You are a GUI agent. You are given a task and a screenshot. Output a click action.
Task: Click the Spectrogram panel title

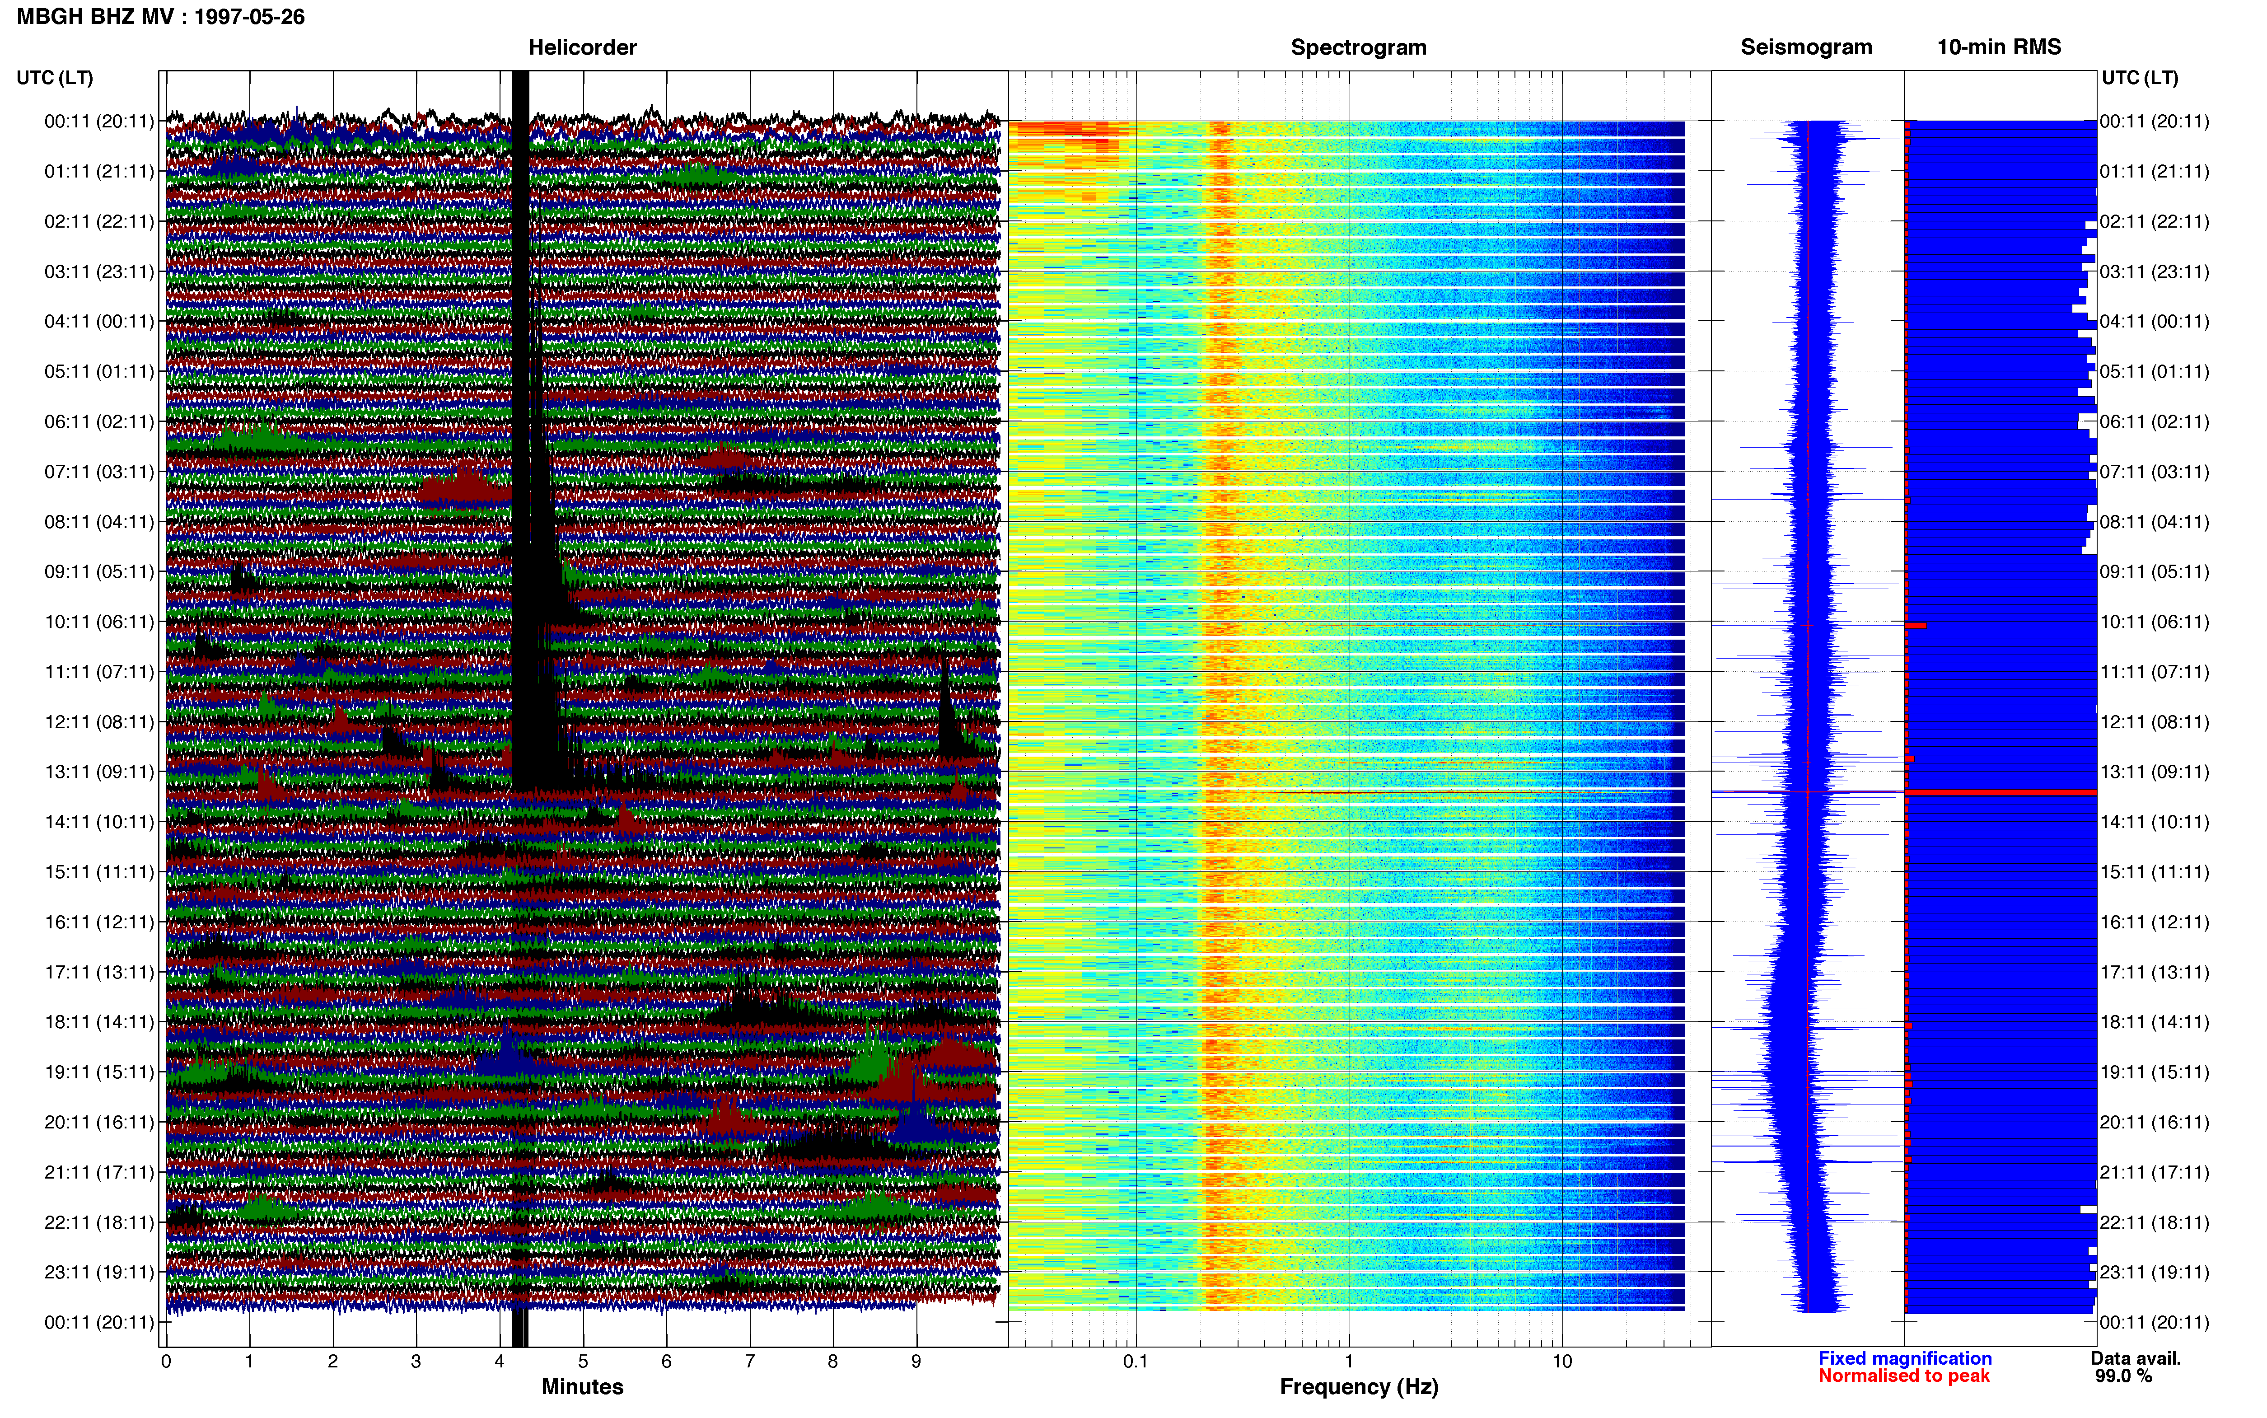pos(1359,48)
